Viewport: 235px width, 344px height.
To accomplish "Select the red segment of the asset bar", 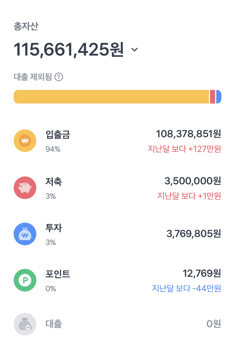I will (213, 97).
